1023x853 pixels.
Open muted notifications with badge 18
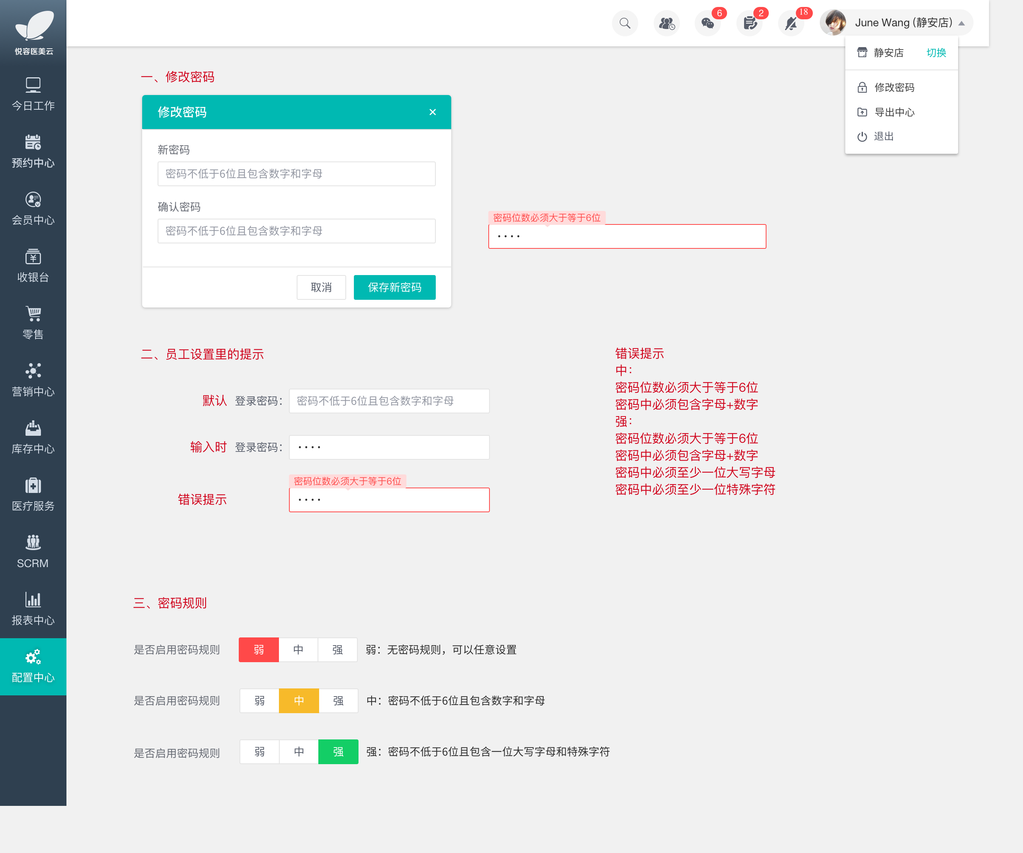coord(791,23)
